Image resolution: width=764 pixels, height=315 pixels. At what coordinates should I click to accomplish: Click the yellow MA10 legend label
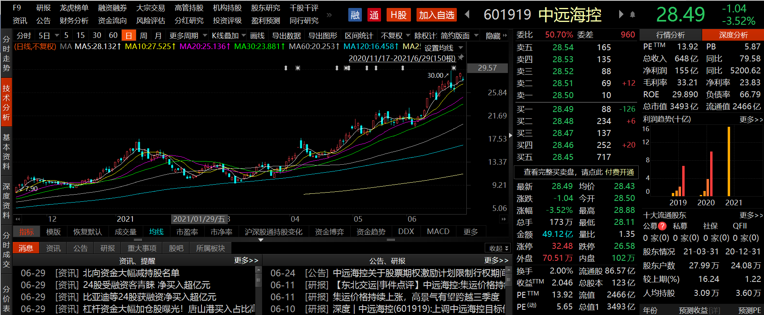pyautogui.click(x=150, y=46)
